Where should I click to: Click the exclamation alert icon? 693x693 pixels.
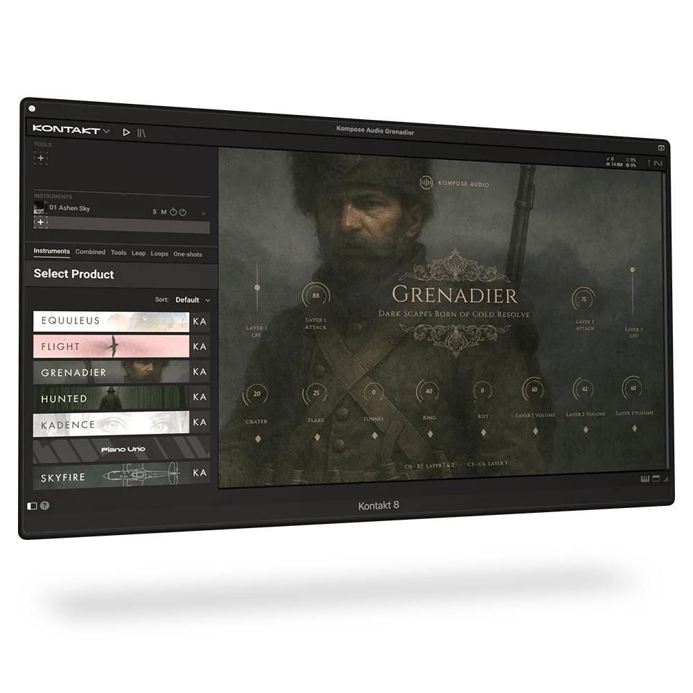[x=649, y=163]
